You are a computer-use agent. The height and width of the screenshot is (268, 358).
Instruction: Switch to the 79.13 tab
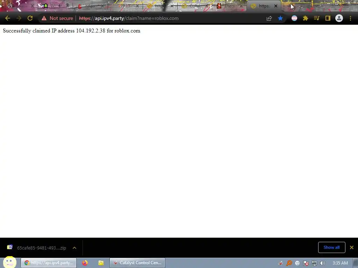pos(125,6)
